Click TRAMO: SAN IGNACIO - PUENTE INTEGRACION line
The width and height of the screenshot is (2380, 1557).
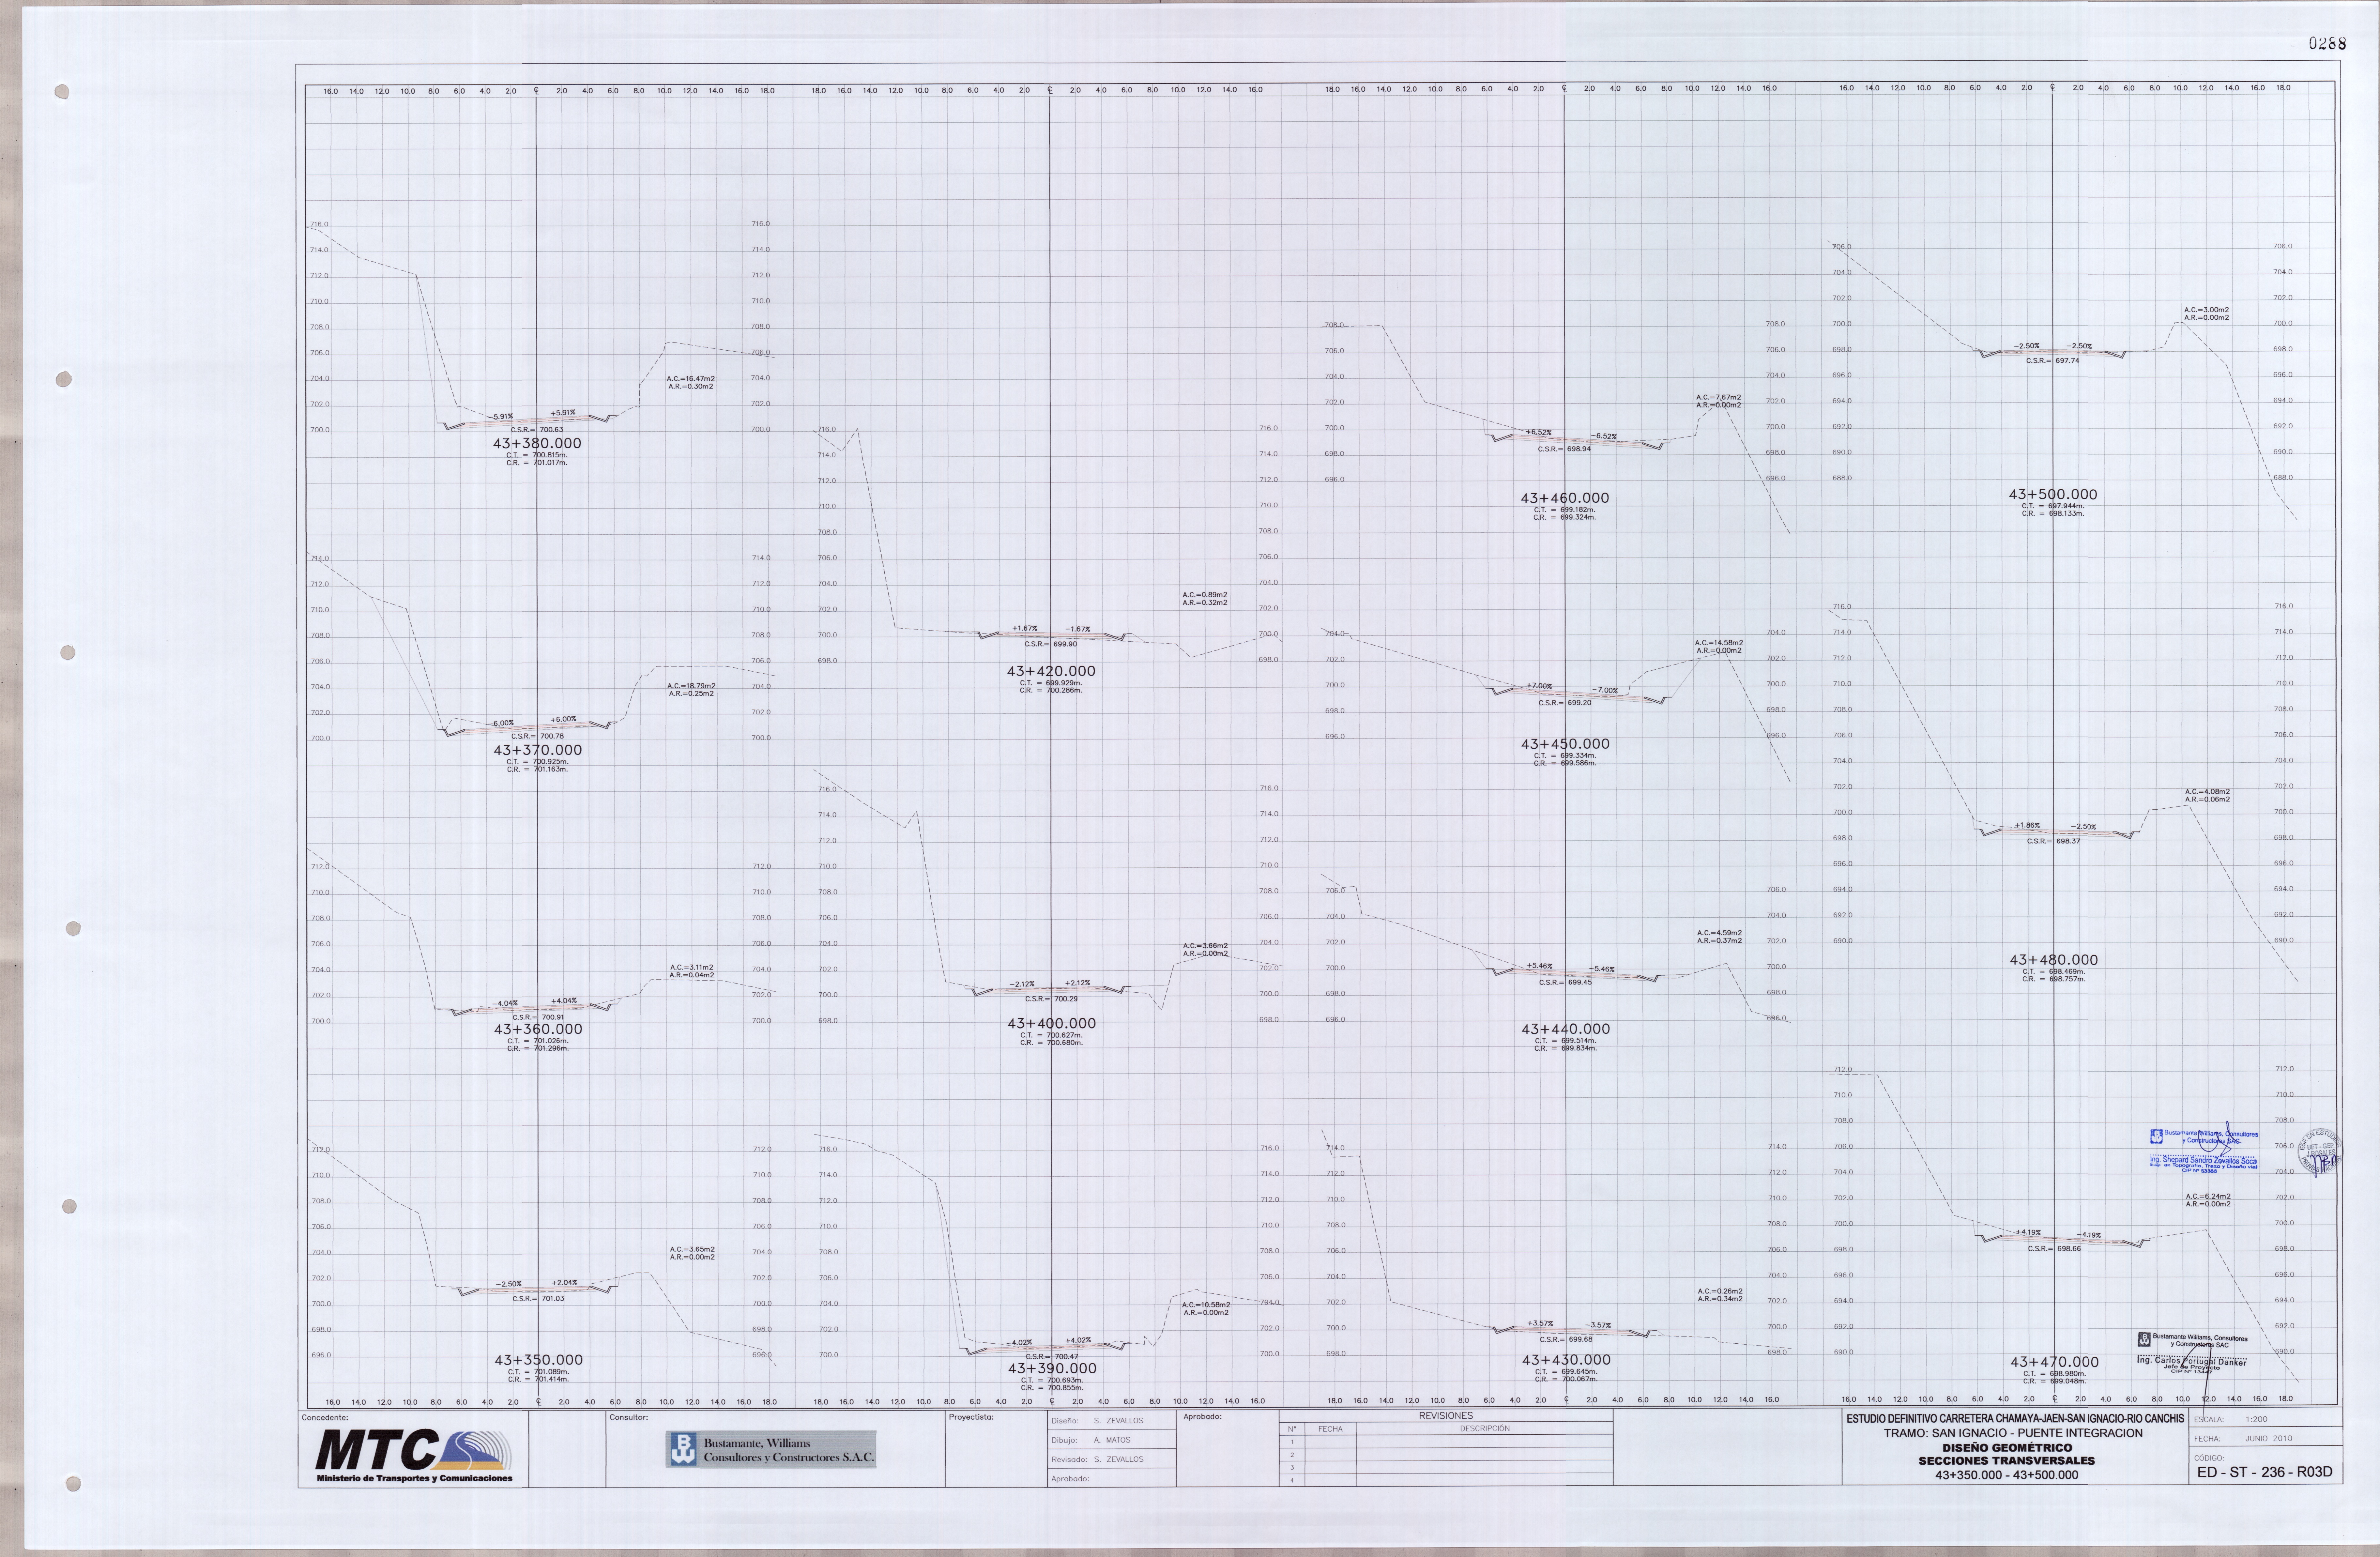(2013, 1433)
